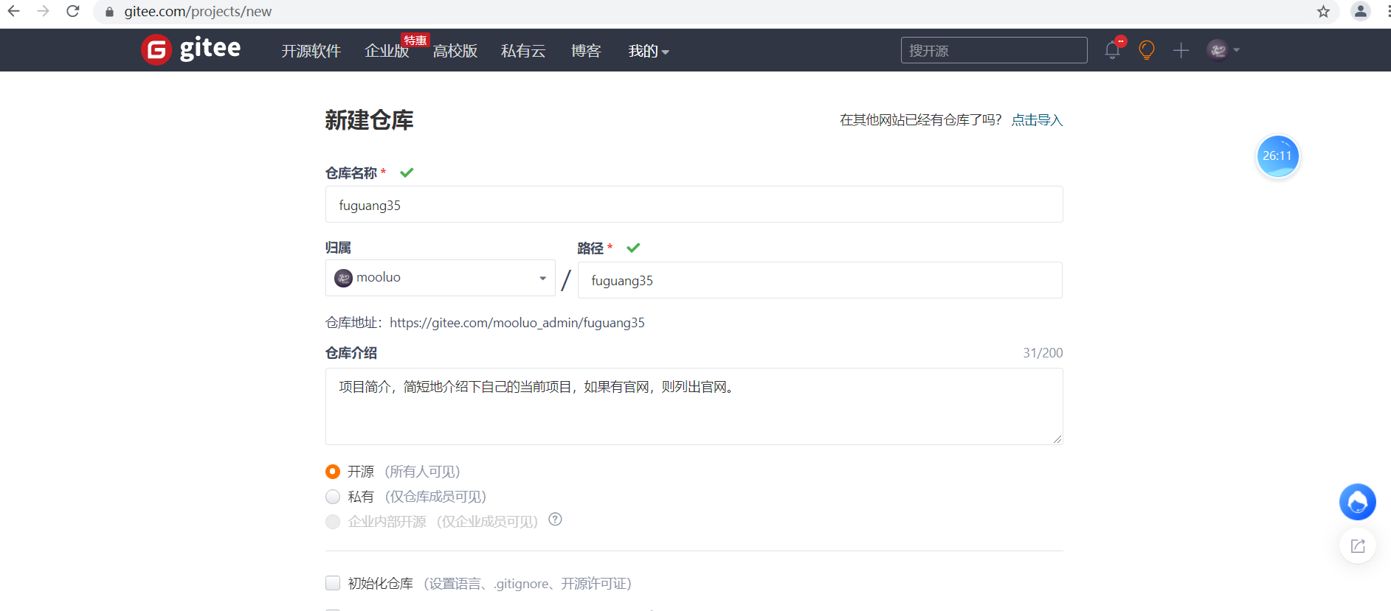
Task: Click the orange lightbulb icon
Action: 1147,50
